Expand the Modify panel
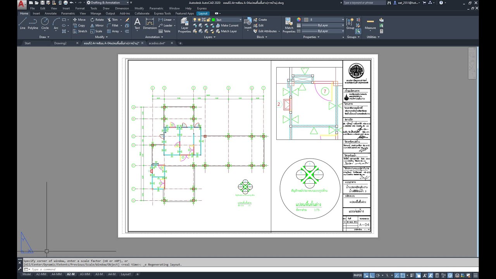Screen dimensions: 496x279 click(x=101, y=37)
